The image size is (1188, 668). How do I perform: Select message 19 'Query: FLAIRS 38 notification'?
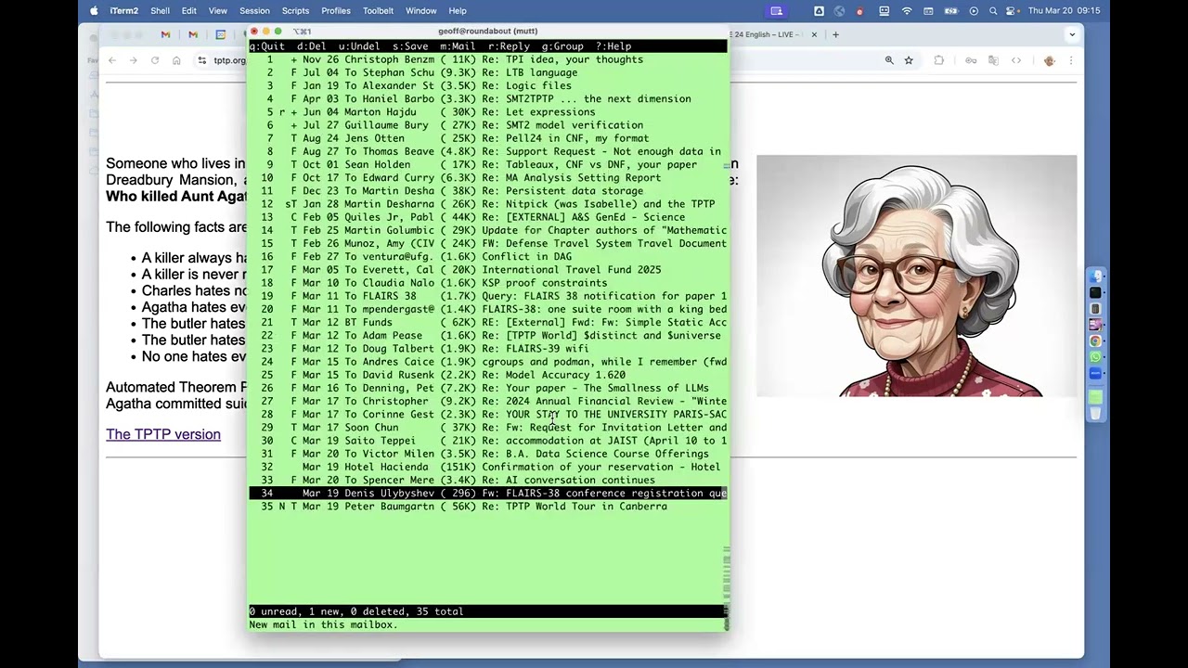488,296
